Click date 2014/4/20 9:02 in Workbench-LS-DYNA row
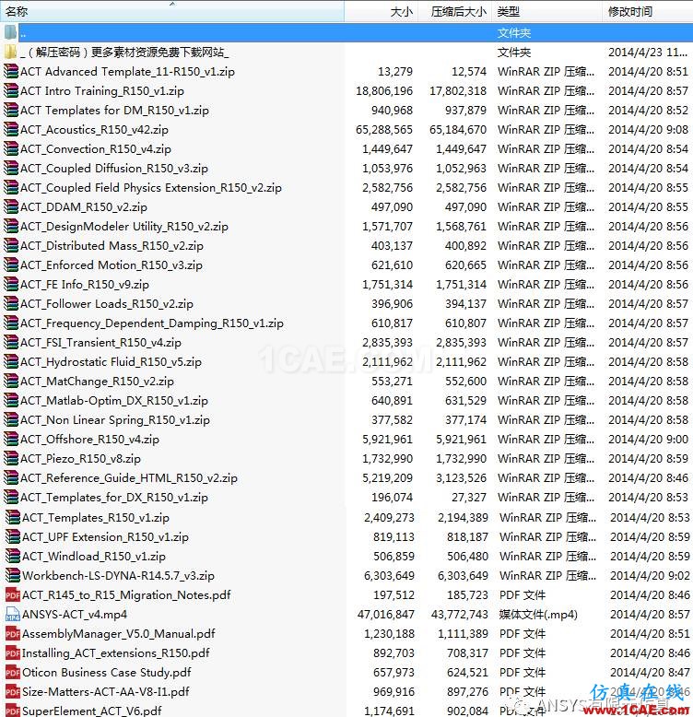The image size is (693, 717). pos(650,575)
